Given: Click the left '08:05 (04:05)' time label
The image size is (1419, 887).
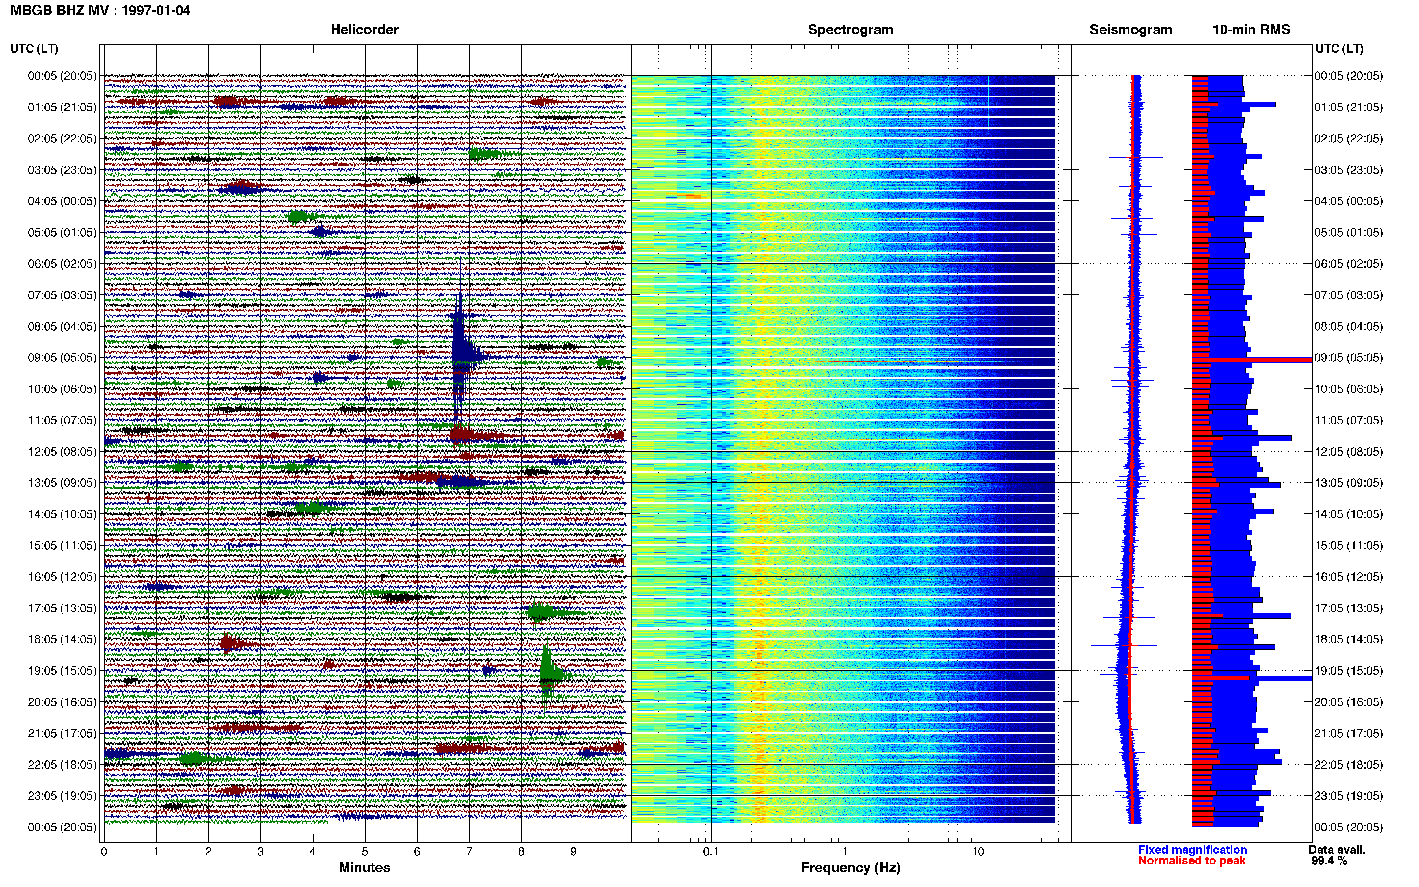Looking at the screenshot, I should pos(62,326).
